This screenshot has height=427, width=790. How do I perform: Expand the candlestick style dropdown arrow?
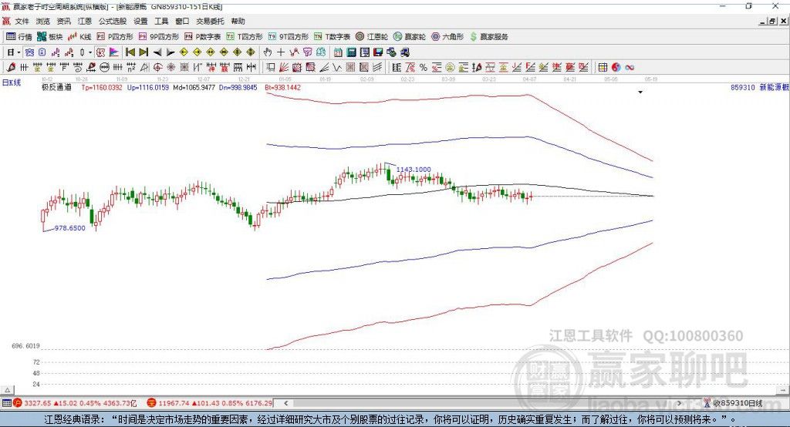click(90, 52)
